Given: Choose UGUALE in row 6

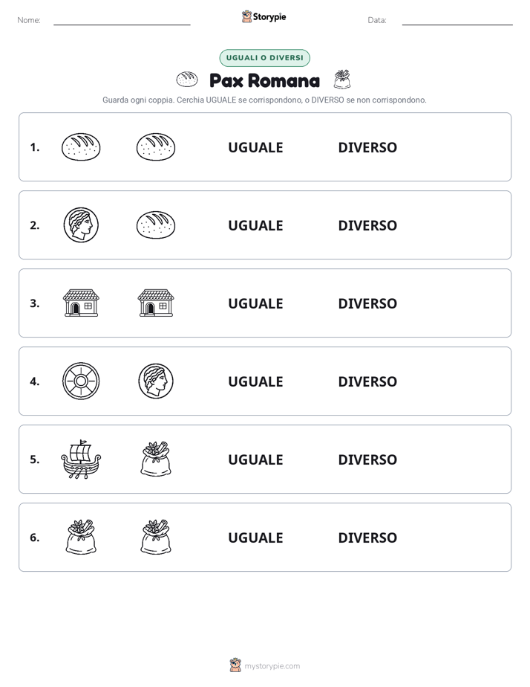Looking at the screenshot, I should coord(255,538).
